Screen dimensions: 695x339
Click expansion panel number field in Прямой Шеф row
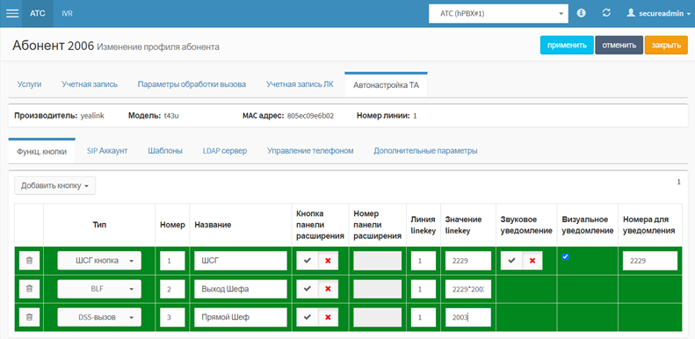coord(377,317)
